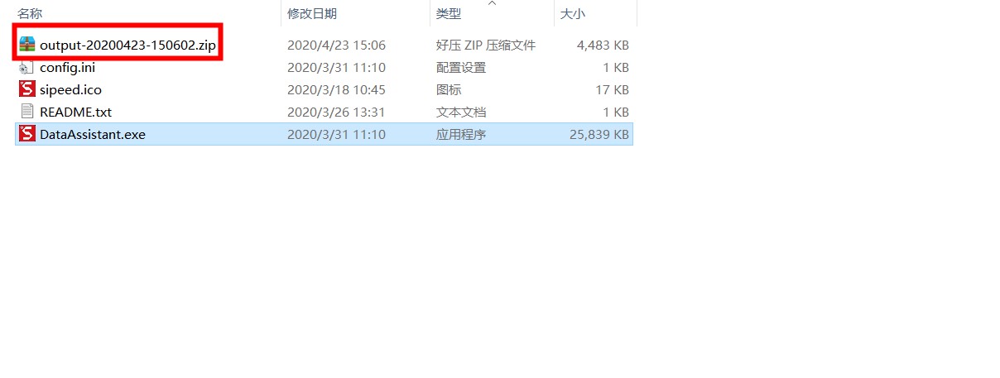Click the 2020/4/23 15:06 modified date
The image size is (1000, 378).
(x=336, y=45)
